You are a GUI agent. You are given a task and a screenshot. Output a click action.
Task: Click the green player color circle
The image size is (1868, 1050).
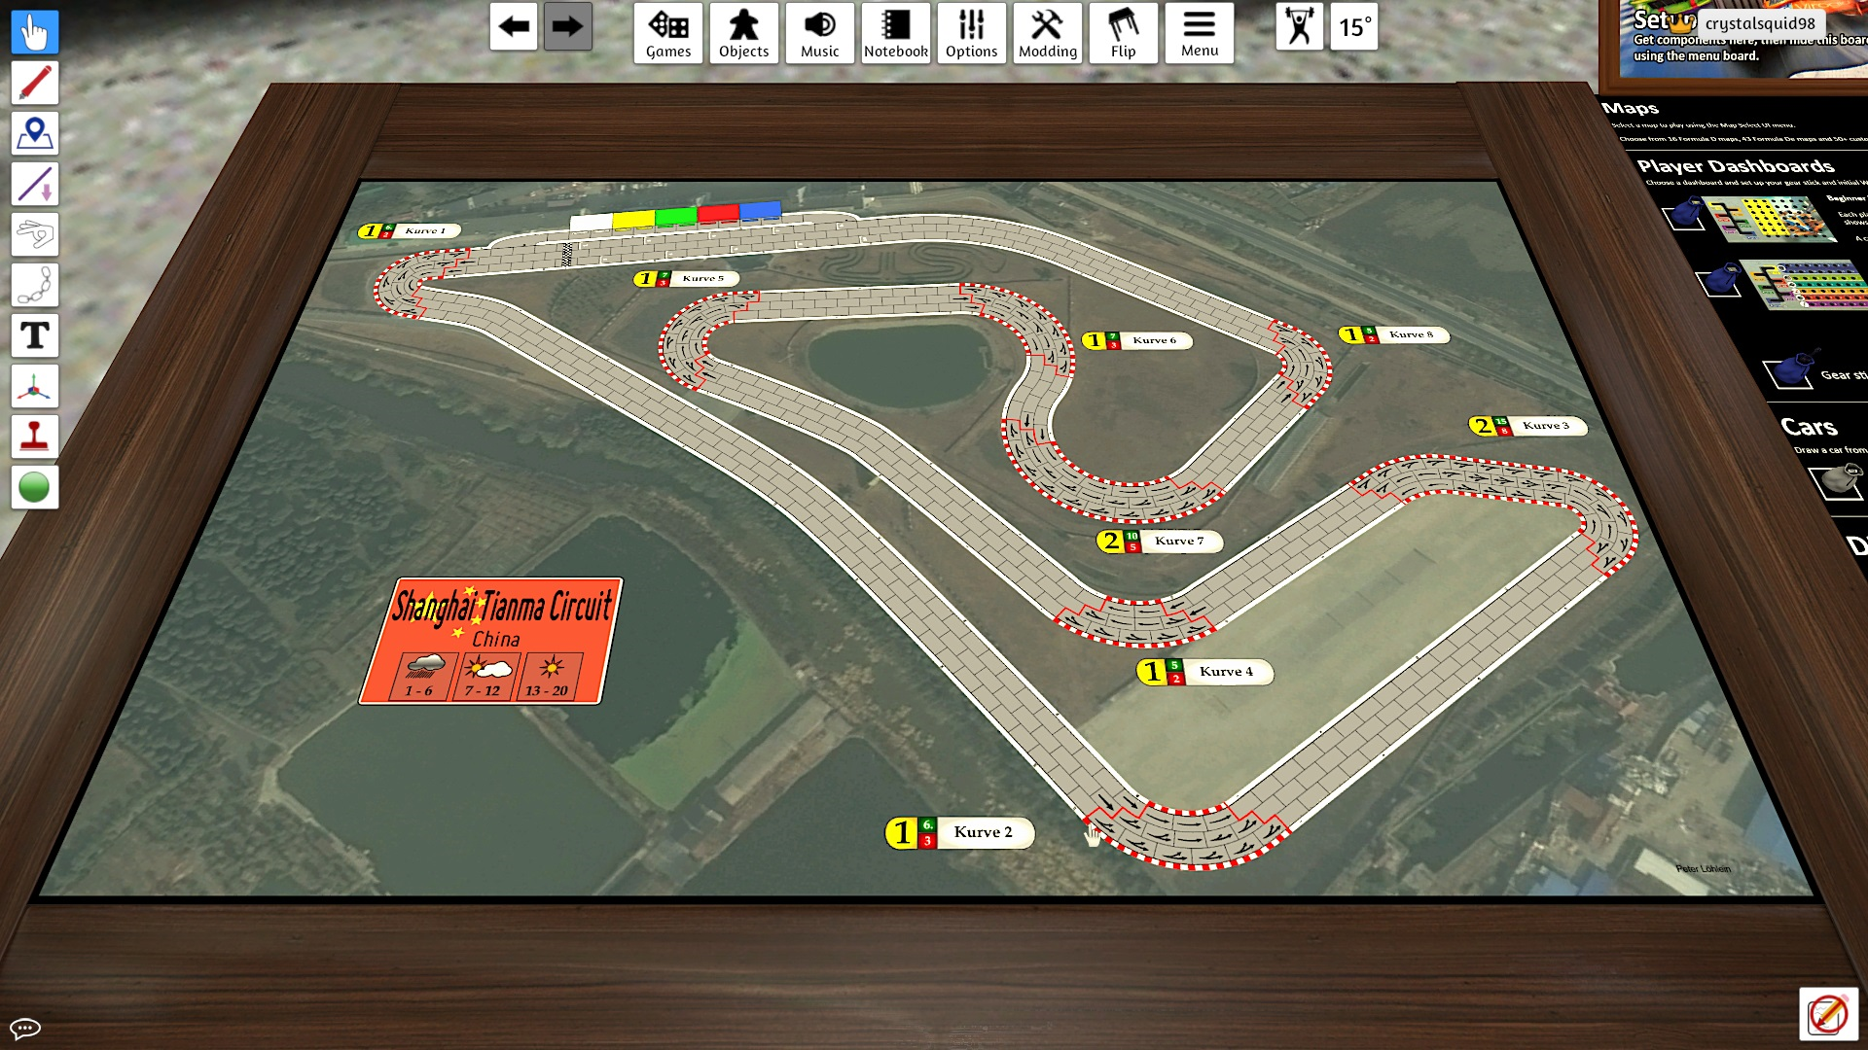point(34,487)
